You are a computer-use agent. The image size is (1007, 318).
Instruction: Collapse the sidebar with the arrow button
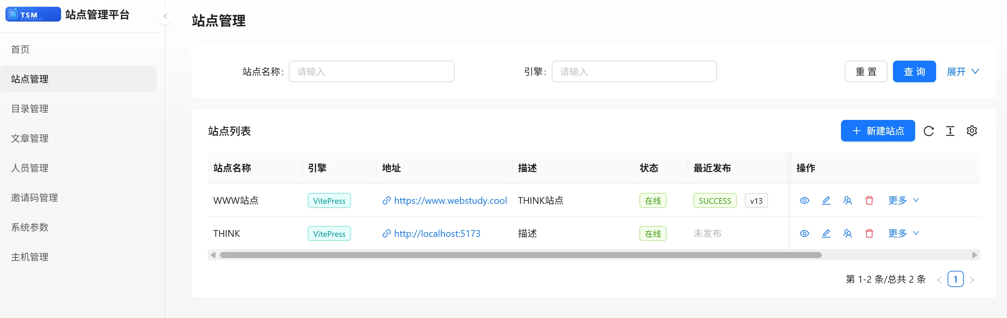[x=165, y=16]
